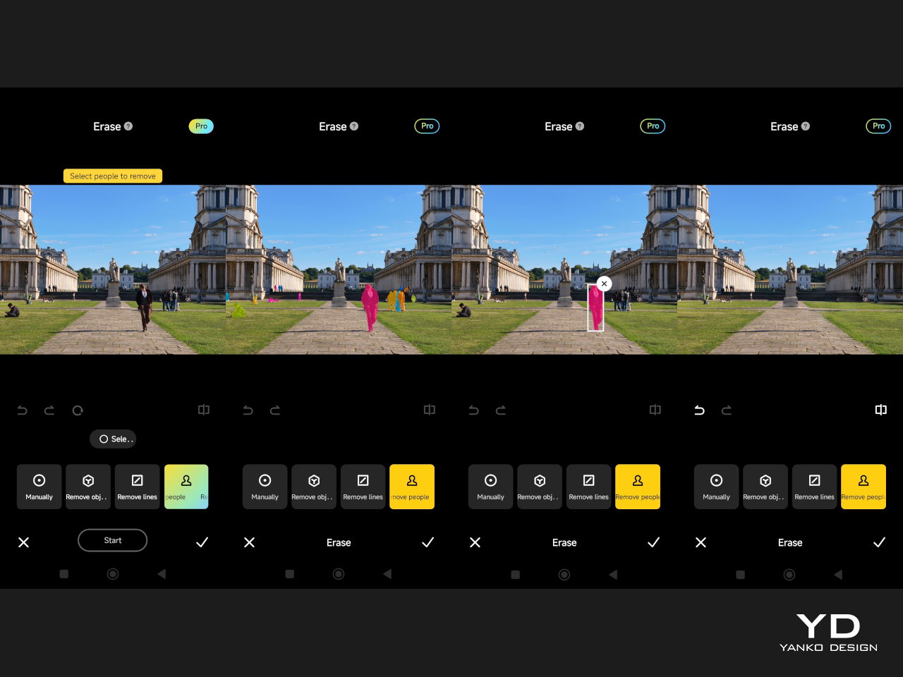Toggle the Pro badge in the rightmost screen
The width and height of the screenshot is (903, 677).
(x=878, y=126)
